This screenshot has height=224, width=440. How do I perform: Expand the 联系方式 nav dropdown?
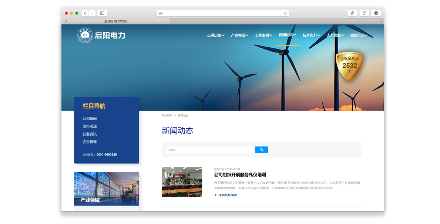[x=359, y=35]
